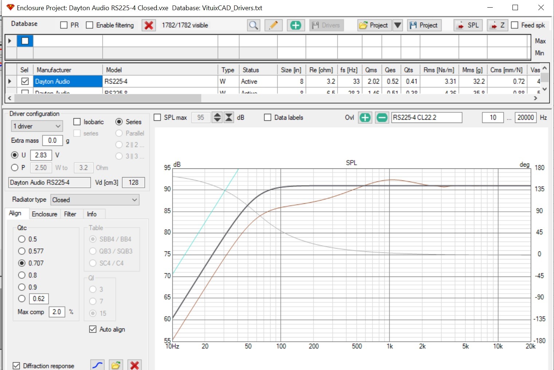The image size is (554, 370).
Task: Uncheck Diffraction response checkbox
Action: (16, 366)
